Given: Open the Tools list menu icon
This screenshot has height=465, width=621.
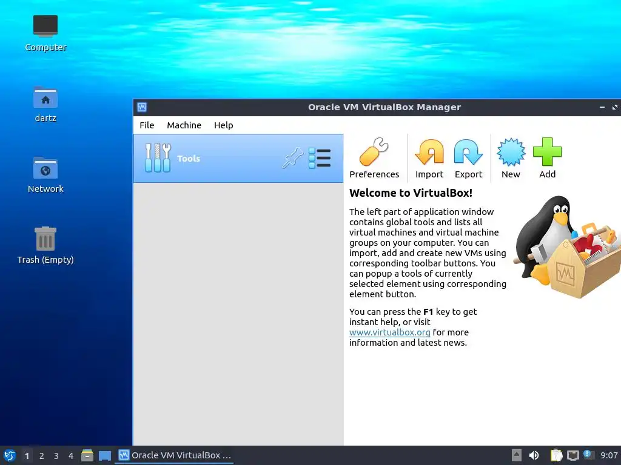Looking at the screenshot, I should pos(319,158).
